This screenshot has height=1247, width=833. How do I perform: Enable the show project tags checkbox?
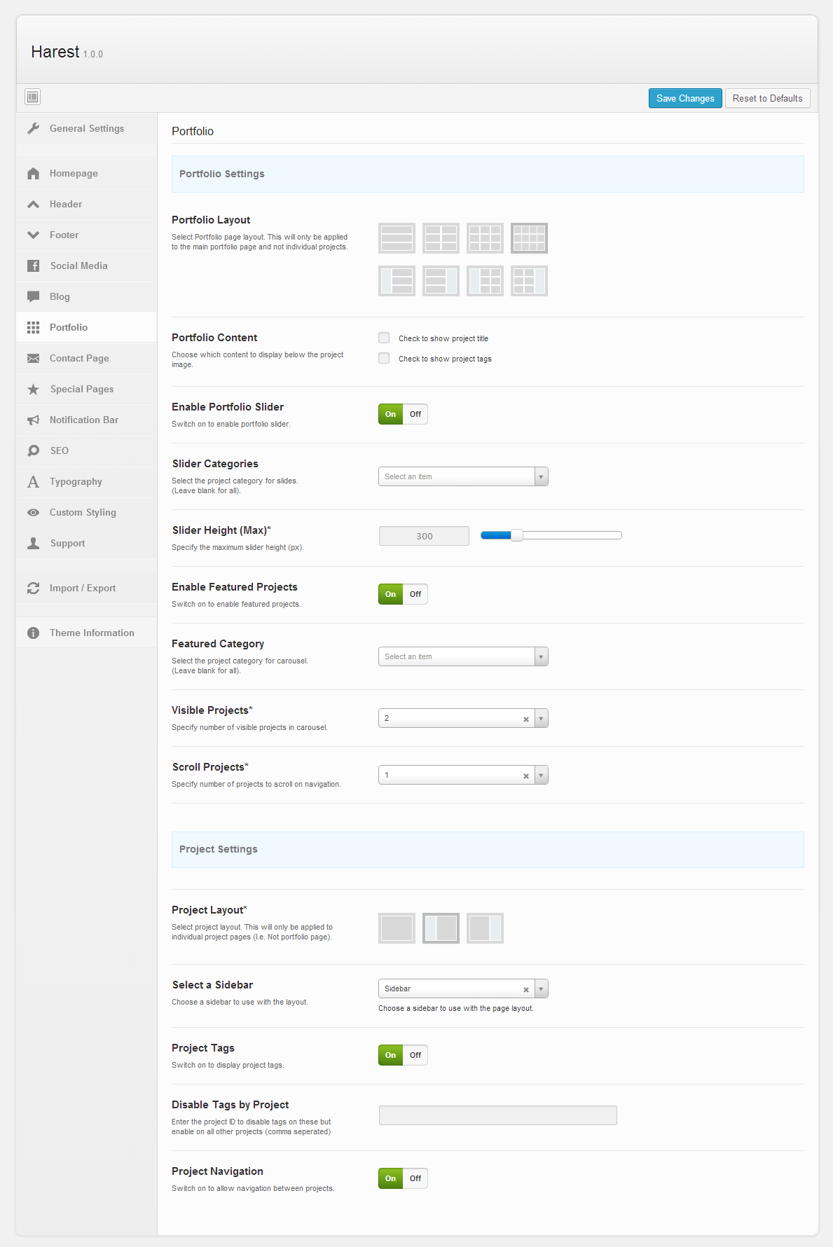coord(384,359)
